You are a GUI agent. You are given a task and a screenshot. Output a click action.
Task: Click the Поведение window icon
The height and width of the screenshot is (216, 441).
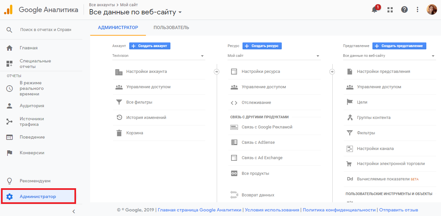point(9,137)
